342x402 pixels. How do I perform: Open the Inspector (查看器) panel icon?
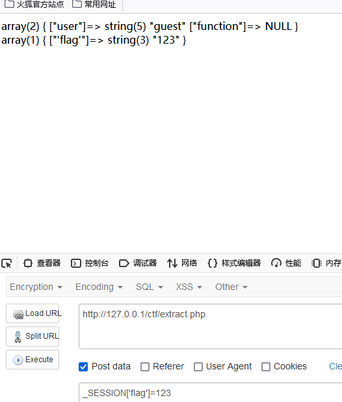point(27,263)
